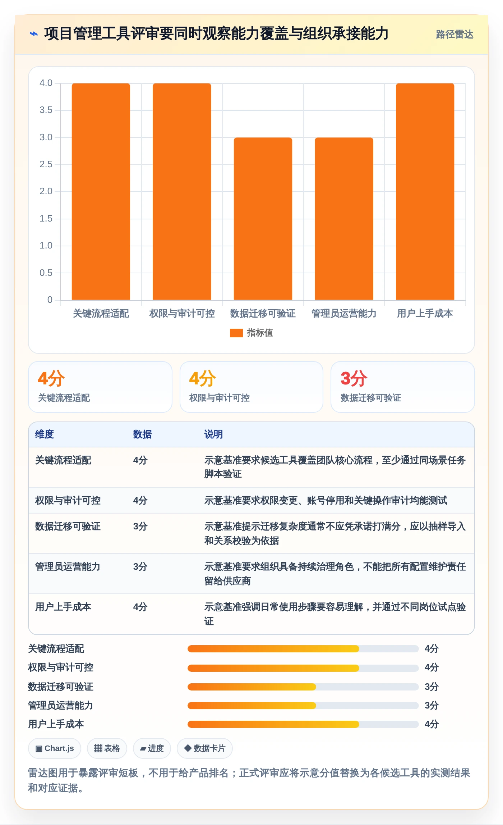The width and height of the screenshot is (503, 825).
Task: Click the square icon in Chart.js chip
Action: [x=39, y=749]
